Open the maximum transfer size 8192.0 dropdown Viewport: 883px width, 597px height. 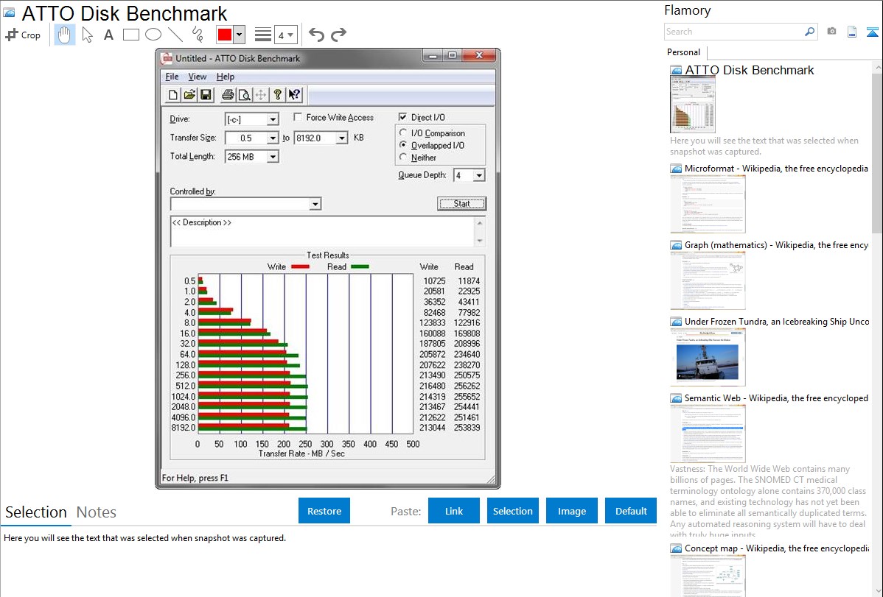(x=342, y=138)
